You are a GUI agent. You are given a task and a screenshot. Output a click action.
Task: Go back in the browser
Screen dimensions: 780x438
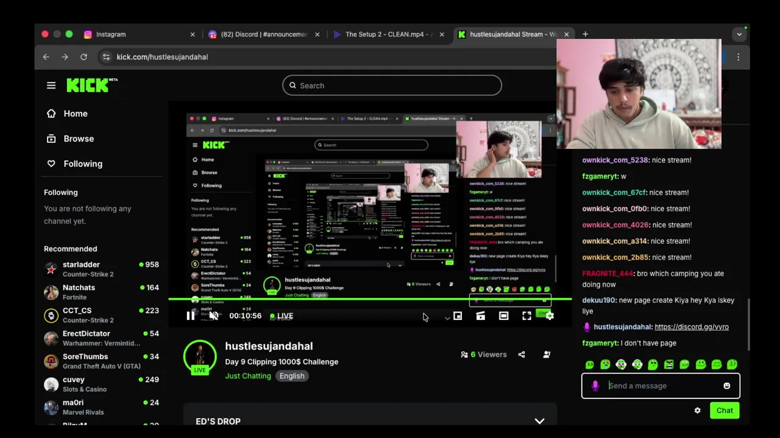click(46, 57)
